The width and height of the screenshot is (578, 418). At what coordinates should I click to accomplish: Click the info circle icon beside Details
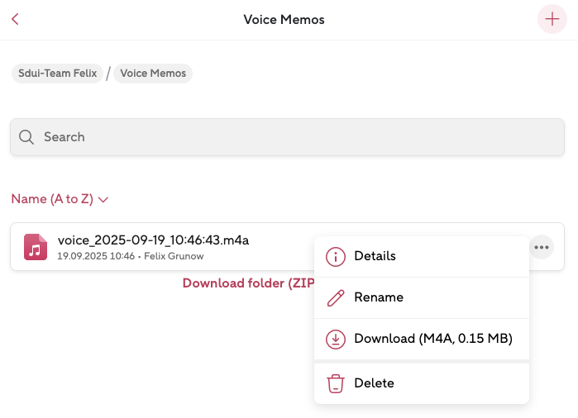[x=335, y=257]
